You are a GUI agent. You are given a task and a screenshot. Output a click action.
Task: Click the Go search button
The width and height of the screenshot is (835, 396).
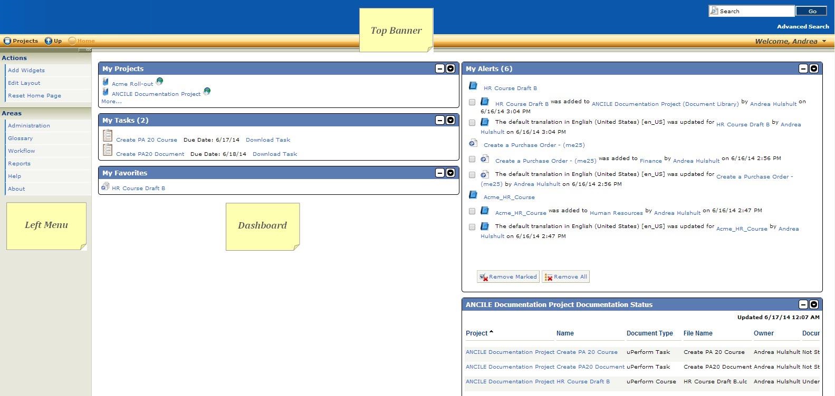point(812,11)
